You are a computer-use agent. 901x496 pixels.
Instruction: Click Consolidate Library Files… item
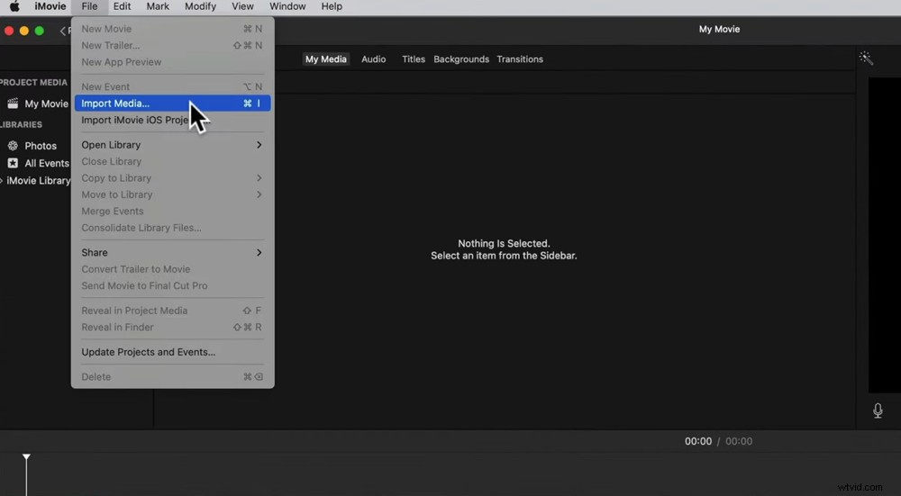[172, 228]
